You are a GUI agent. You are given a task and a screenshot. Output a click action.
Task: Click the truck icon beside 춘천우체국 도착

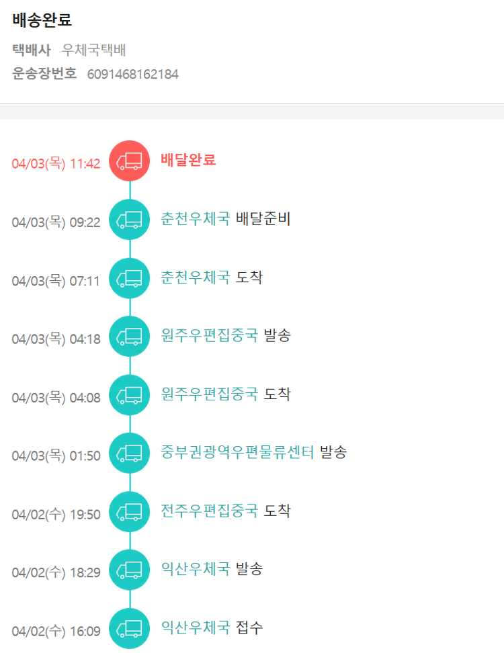point(130,278)
